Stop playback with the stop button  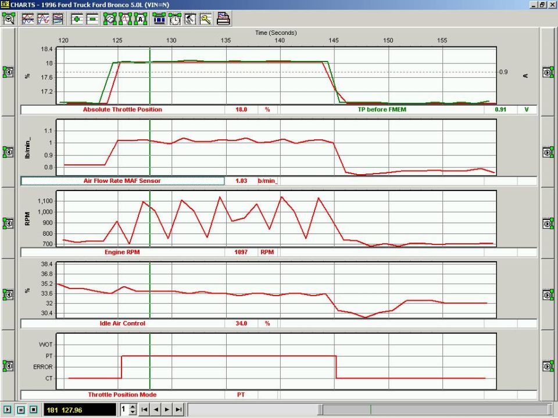click(x=34, y=409)
